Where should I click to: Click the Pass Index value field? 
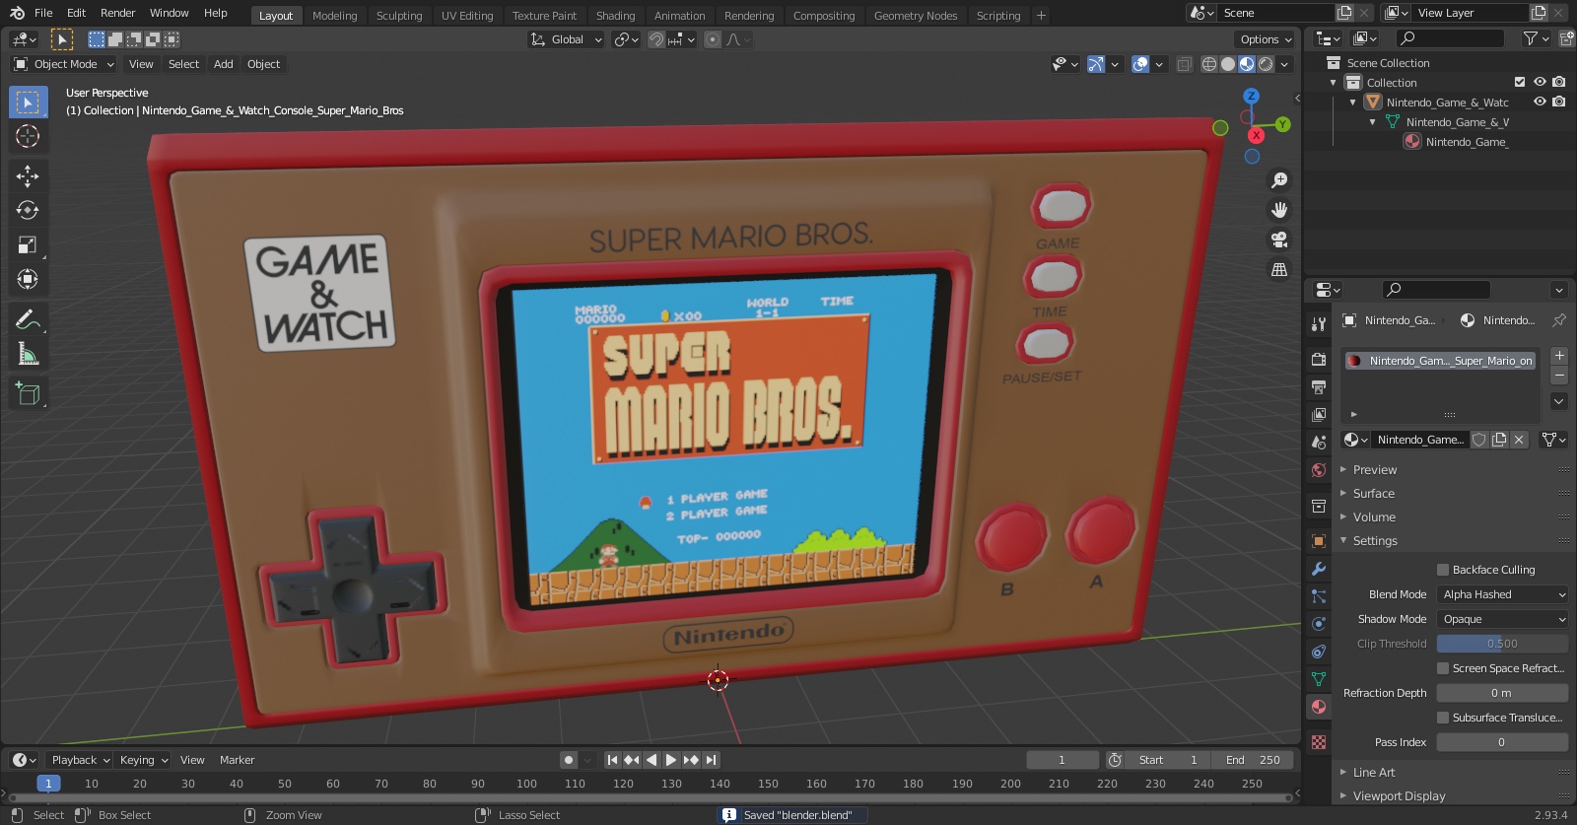coord(1502,742)
